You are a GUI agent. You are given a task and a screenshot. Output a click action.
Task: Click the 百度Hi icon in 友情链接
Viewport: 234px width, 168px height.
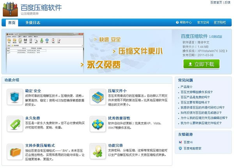click(x=180, y=142)
